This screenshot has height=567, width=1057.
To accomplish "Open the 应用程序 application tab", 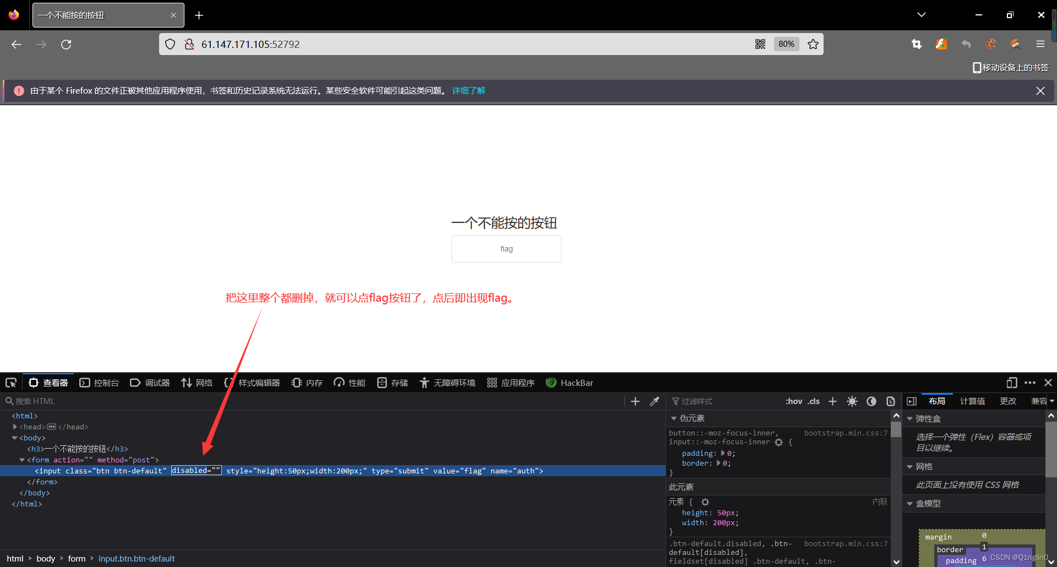I will tap(511, 383).
